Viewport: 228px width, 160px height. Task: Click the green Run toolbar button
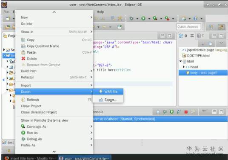point(143,18)
